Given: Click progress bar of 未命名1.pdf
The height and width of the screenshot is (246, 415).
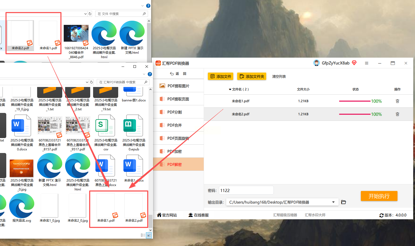Looking at the screenshot, I should pos(355,101).
